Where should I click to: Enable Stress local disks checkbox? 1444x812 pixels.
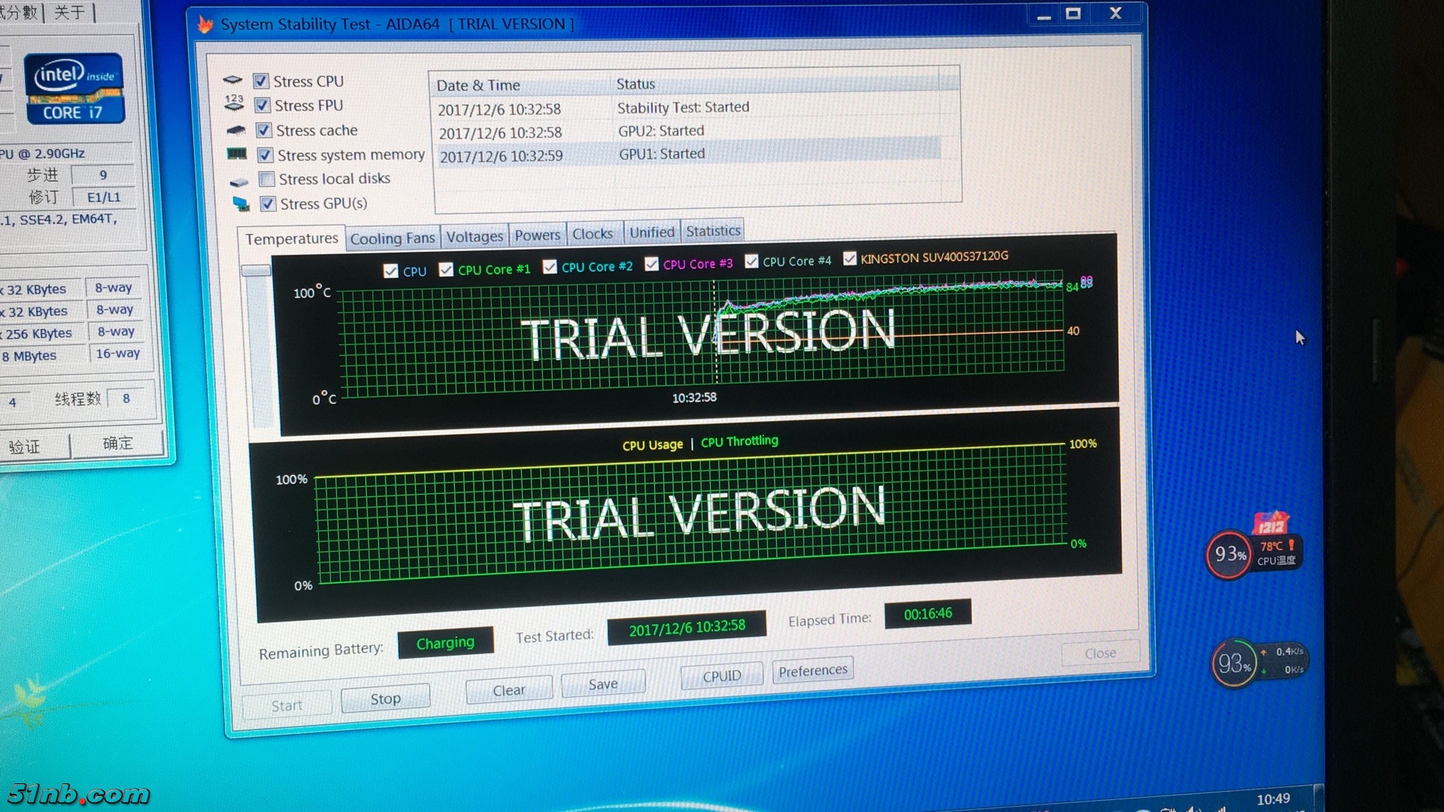point(266,180)
